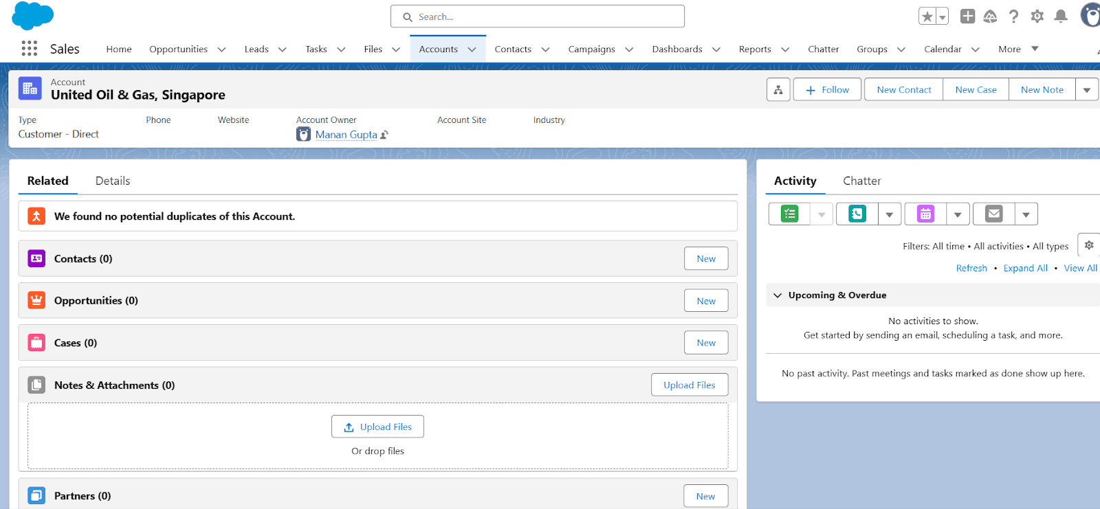Open the Email options dropdown arrow
Screen dimensions: 1100x509
click(x=1026, y=214)
